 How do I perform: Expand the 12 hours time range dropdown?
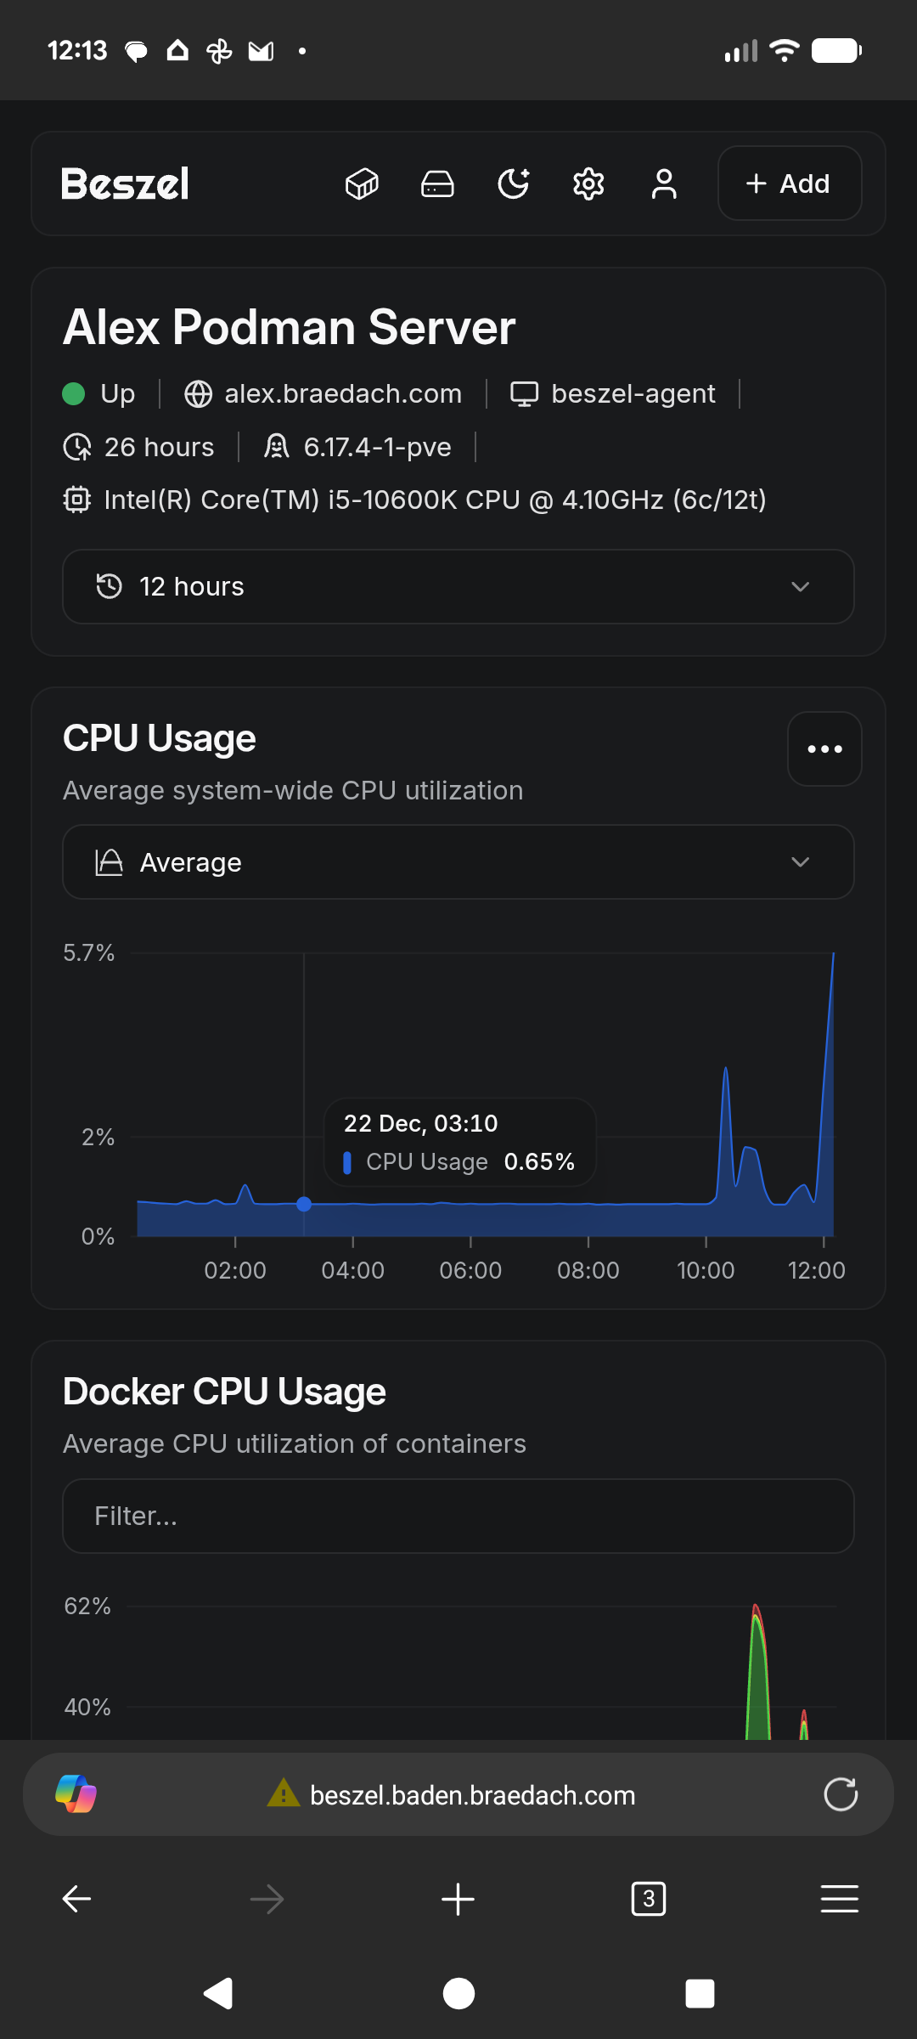(458, 587)
